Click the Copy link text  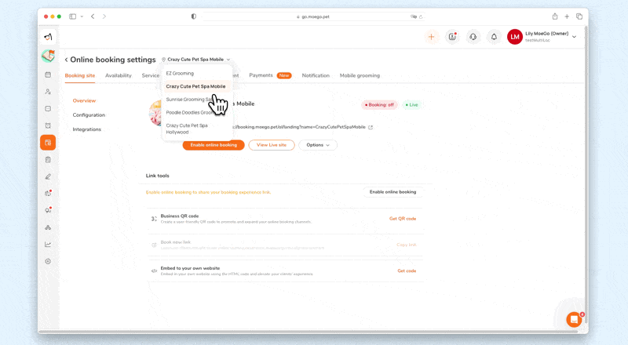click(407, 245)
